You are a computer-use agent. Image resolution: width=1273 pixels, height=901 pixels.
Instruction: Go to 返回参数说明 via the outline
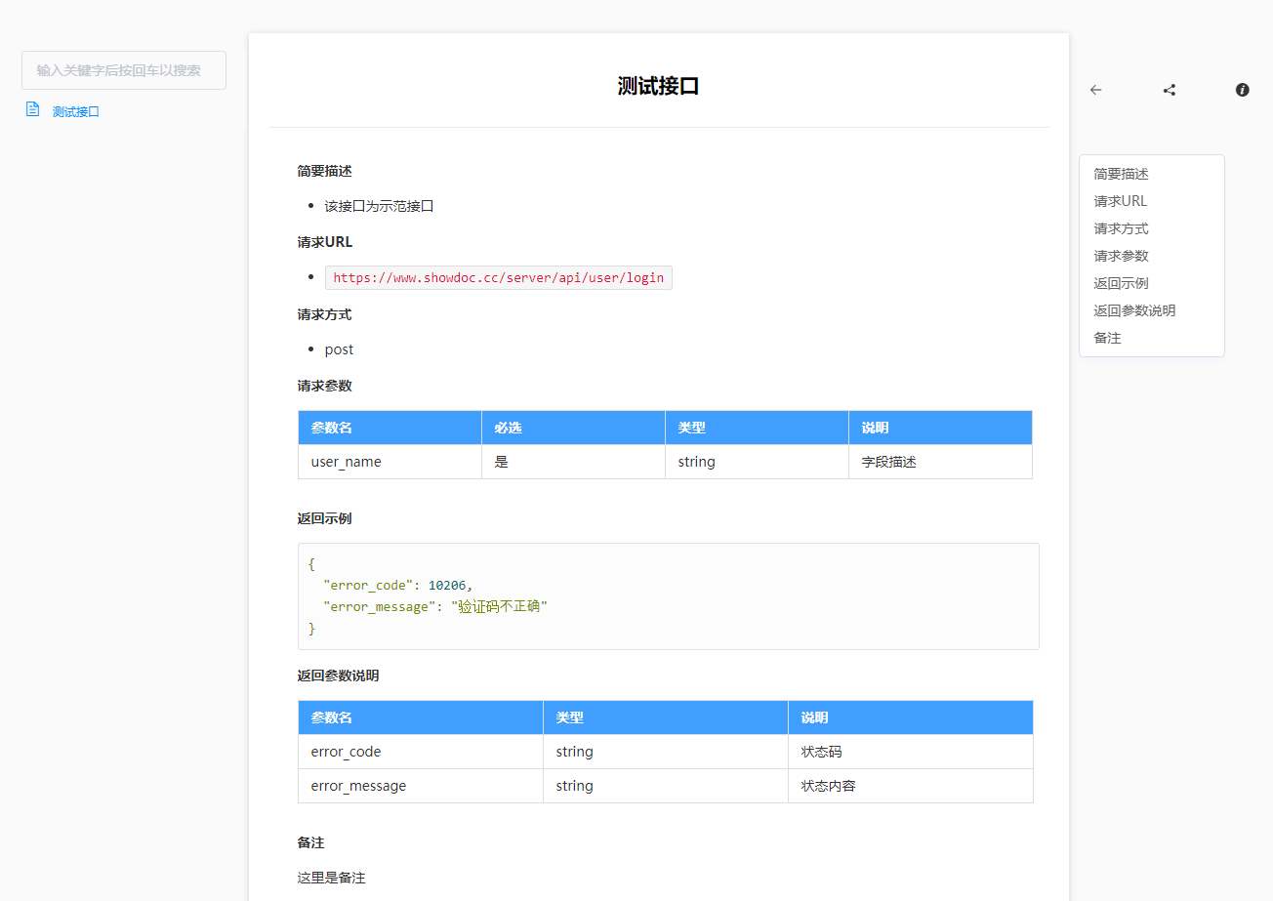click(1132, 309)
